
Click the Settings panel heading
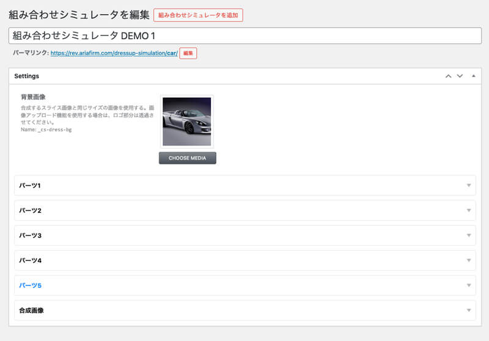[x=27, y=76]
